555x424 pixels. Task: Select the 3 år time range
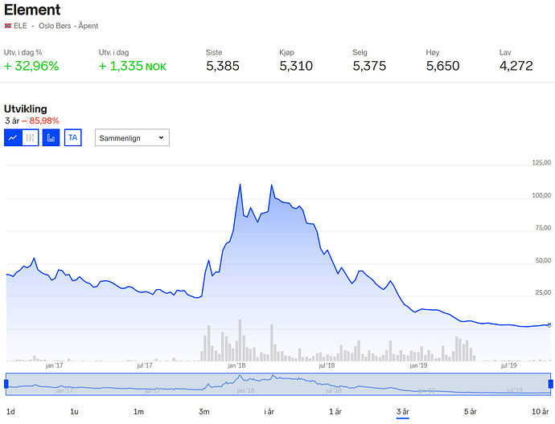[x=403, y=412]
